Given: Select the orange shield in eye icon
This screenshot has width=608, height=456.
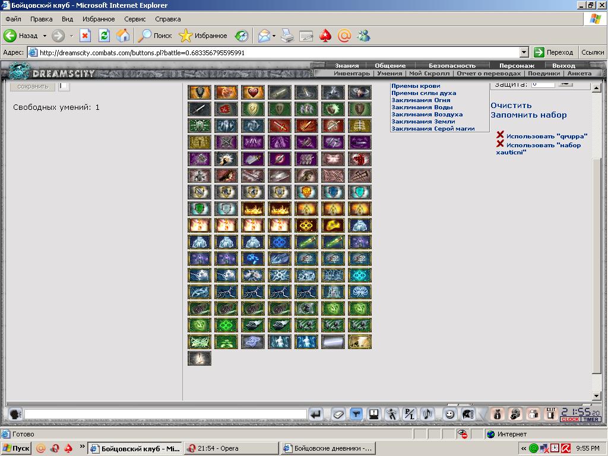Looking at the screenshot, I should [306, 192].
